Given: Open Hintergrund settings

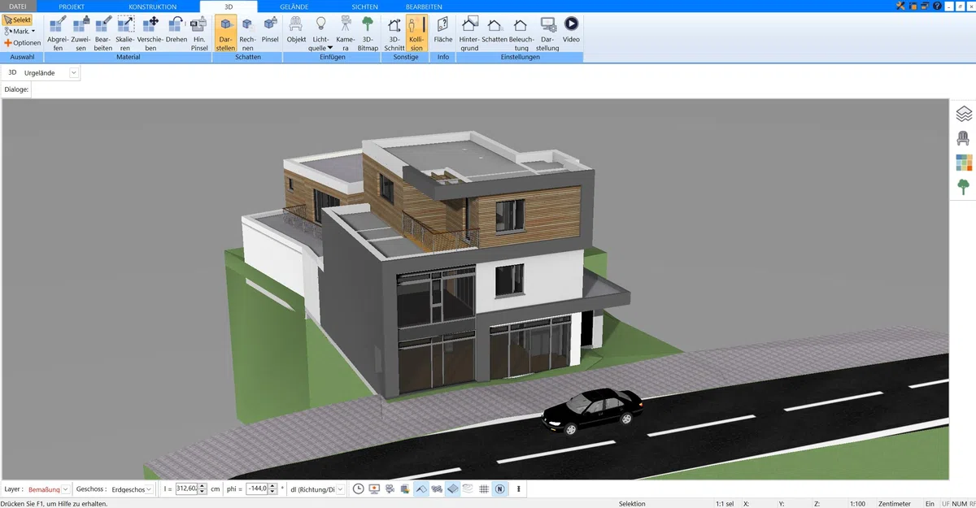Looking at the screenshot, I should click(469, 33).
